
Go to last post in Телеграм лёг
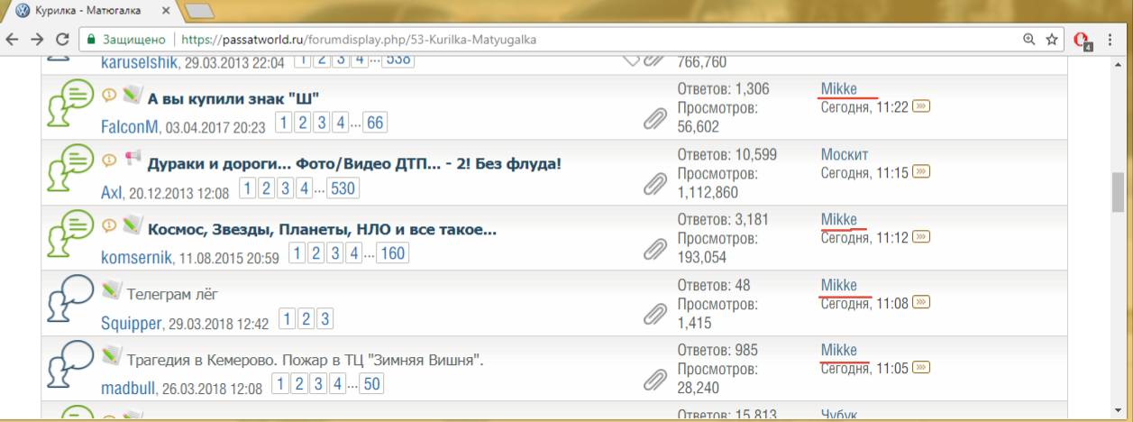click(921, 303)
